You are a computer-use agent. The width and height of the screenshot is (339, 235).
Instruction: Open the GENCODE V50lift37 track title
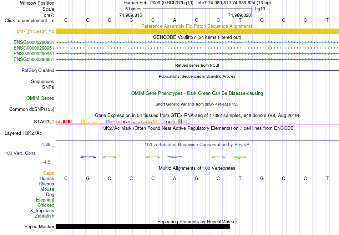197,37
